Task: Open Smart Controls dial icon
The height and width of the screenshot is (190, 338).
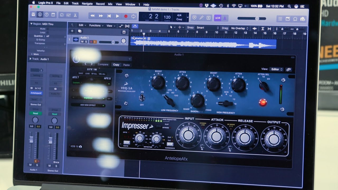Action: (x=62, y=15)
